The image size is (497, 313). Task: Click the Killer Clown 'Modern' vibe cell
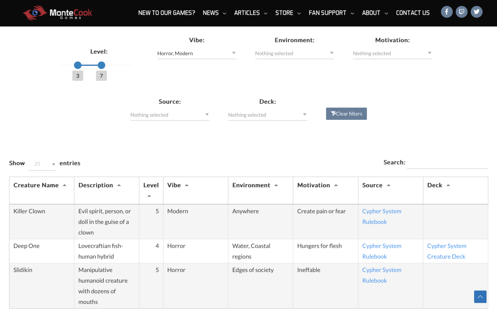[x=196, y=221]
